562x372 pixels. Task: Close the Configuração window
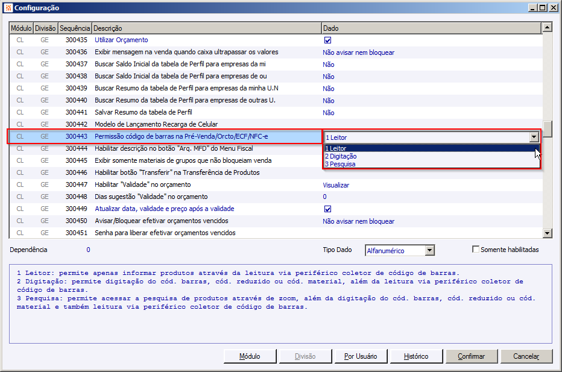pyautogui.click(x=554, y=7)
